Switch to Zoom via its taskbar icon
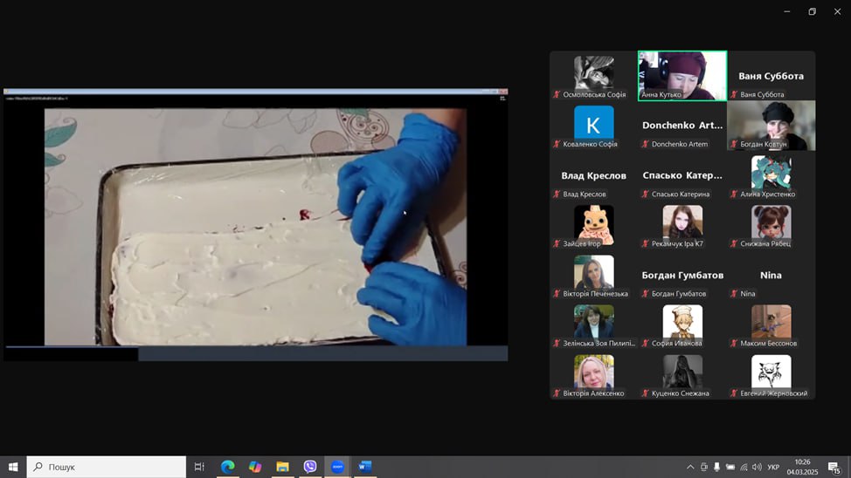Viewport: 851px width, 478px height. pos(337,467)
